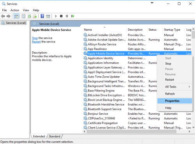Choose Restart in the context menu
Viewport: 195px width, 144px height.
coord(175,79)
